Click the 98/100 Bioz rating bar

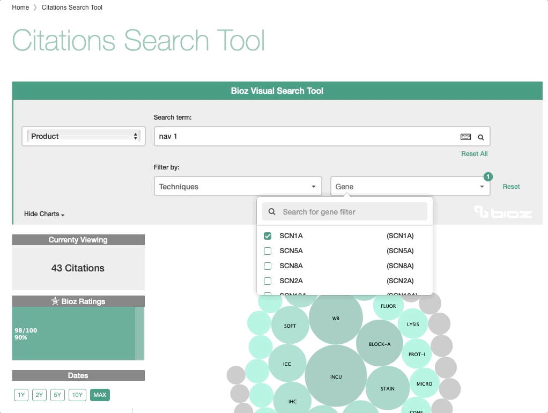point(73,333)
